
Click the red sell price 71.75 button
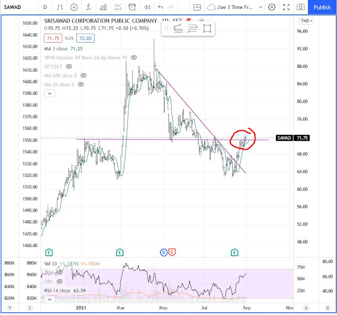pos(53,38)
